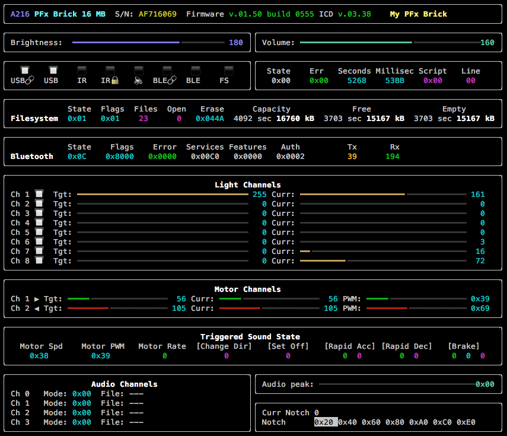The image size is (507, 436).
Task: Click Bluetooth Tx count 39
Action: pyautogui.click(x=352, y=157)
